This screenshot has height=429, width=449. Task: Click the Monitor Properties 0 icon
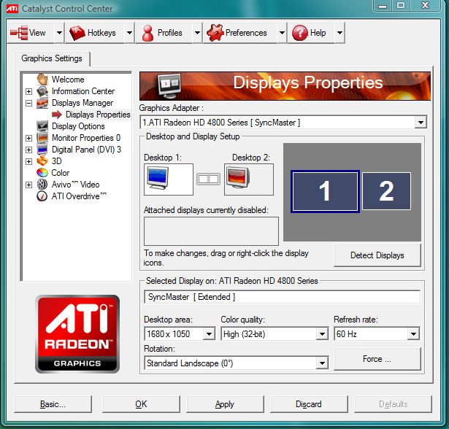click(x=42, y=138)
